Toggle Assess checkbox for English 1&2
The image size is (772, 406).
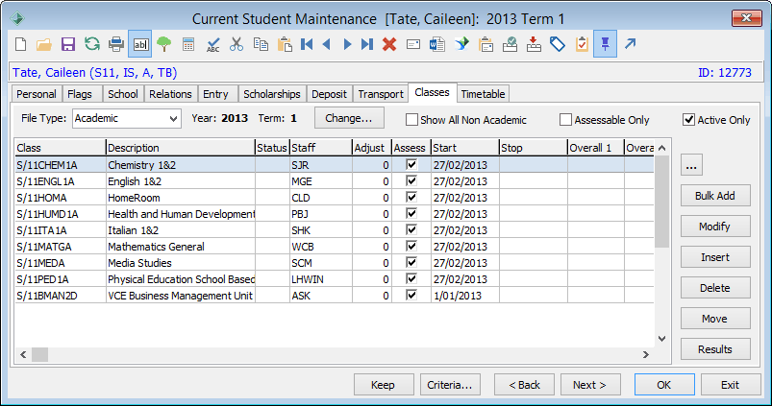click(x=411, y=180)
